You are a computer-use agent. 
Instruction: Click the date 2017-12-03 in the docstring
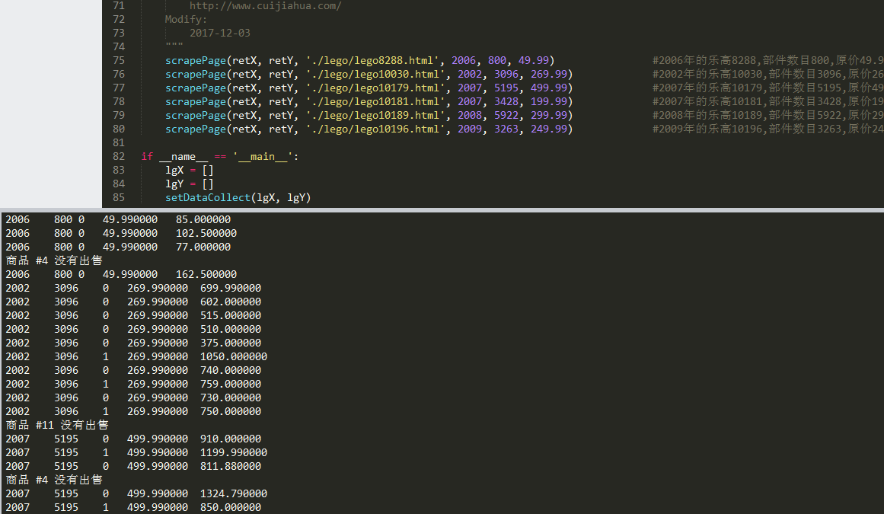pos(219,33)
